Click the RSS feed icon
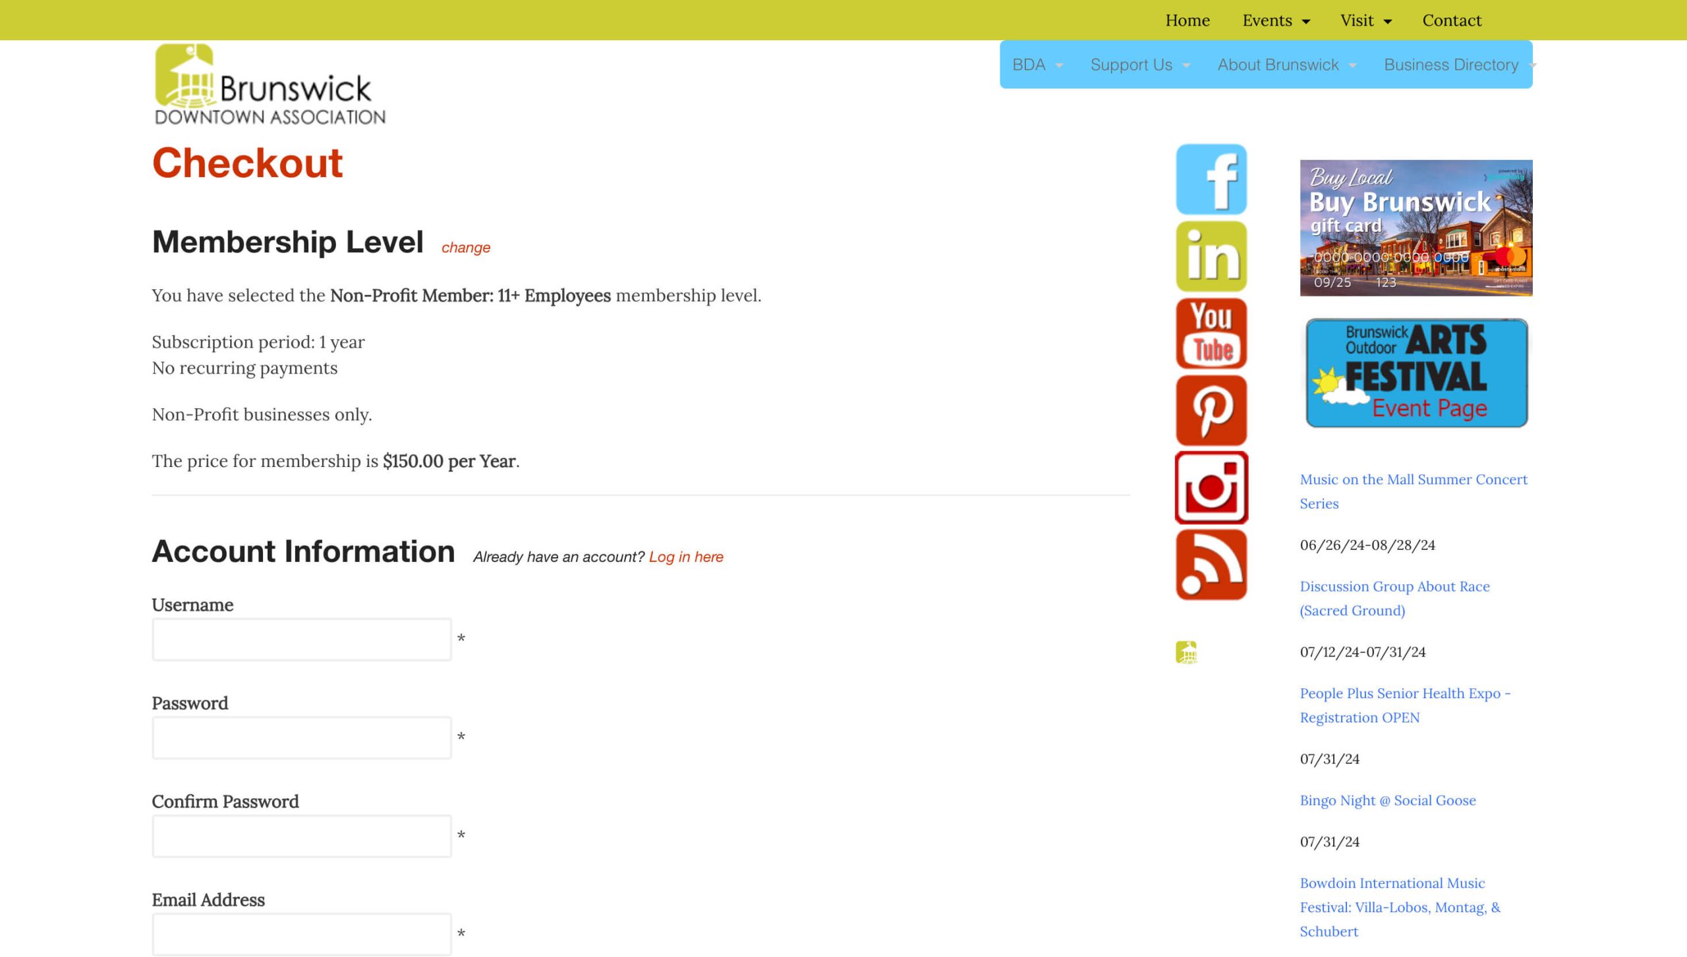The width and height of the screenshot is (1687, 957). [1211, 565]
